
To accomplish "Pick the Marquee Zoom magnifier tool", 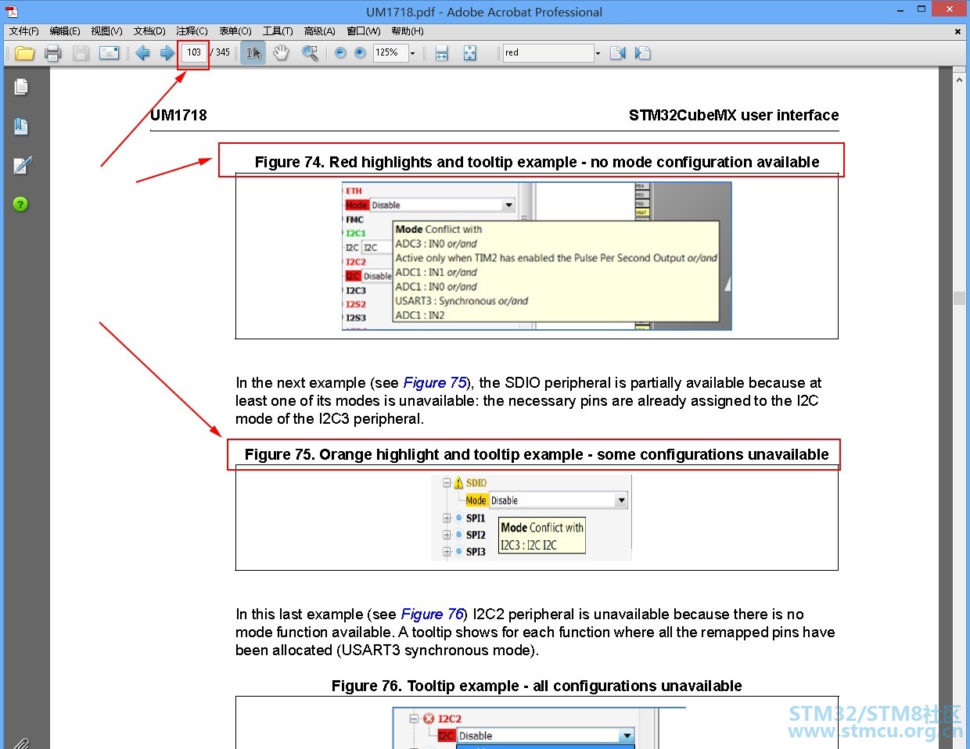I will pyautogui.click(x=310, y=53).
